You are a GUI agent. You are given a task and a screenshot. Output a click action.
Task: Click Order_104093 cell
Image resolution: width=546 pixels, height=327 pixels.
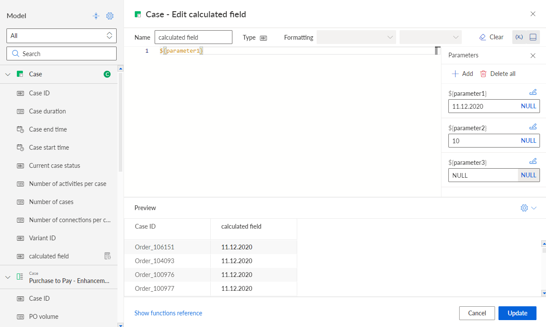click(167, 261)
